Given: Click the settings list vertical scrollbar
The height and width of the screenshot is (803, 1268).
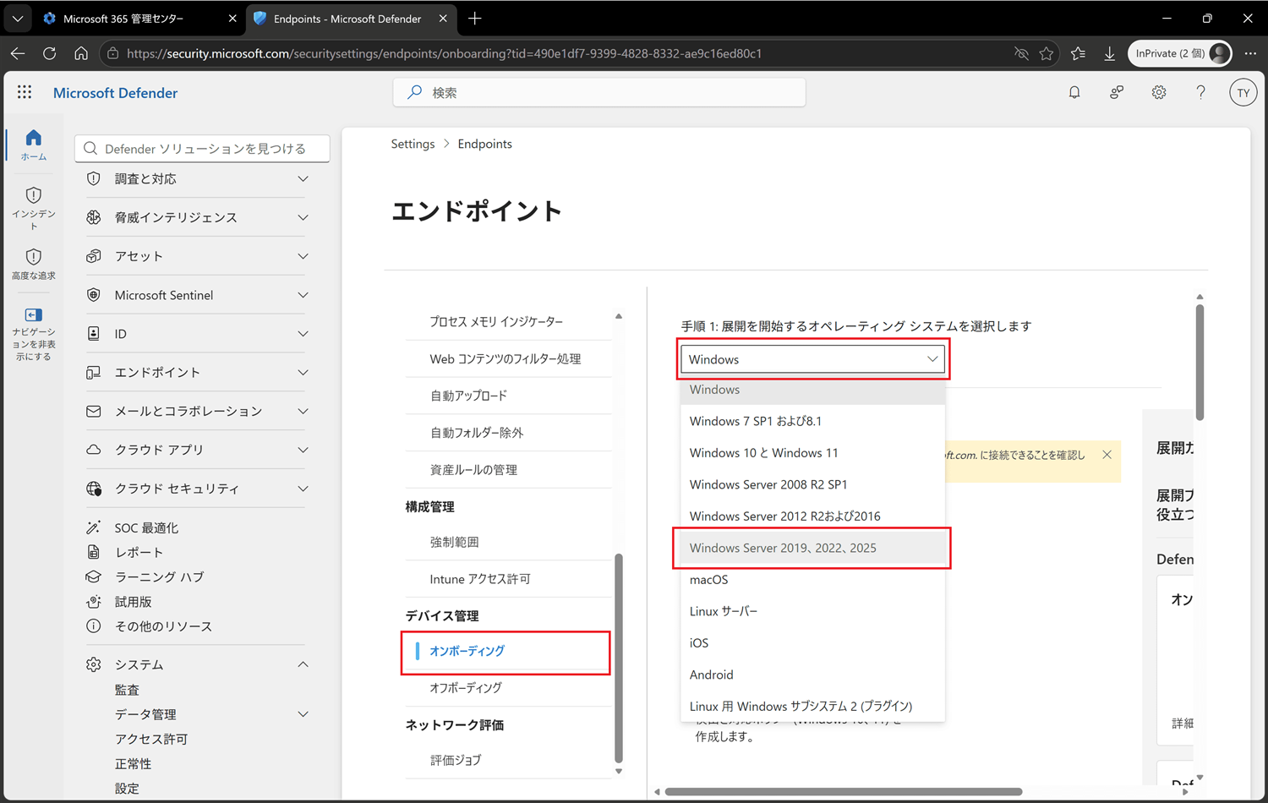Looking at the screenshot, I should click(619, 658).
